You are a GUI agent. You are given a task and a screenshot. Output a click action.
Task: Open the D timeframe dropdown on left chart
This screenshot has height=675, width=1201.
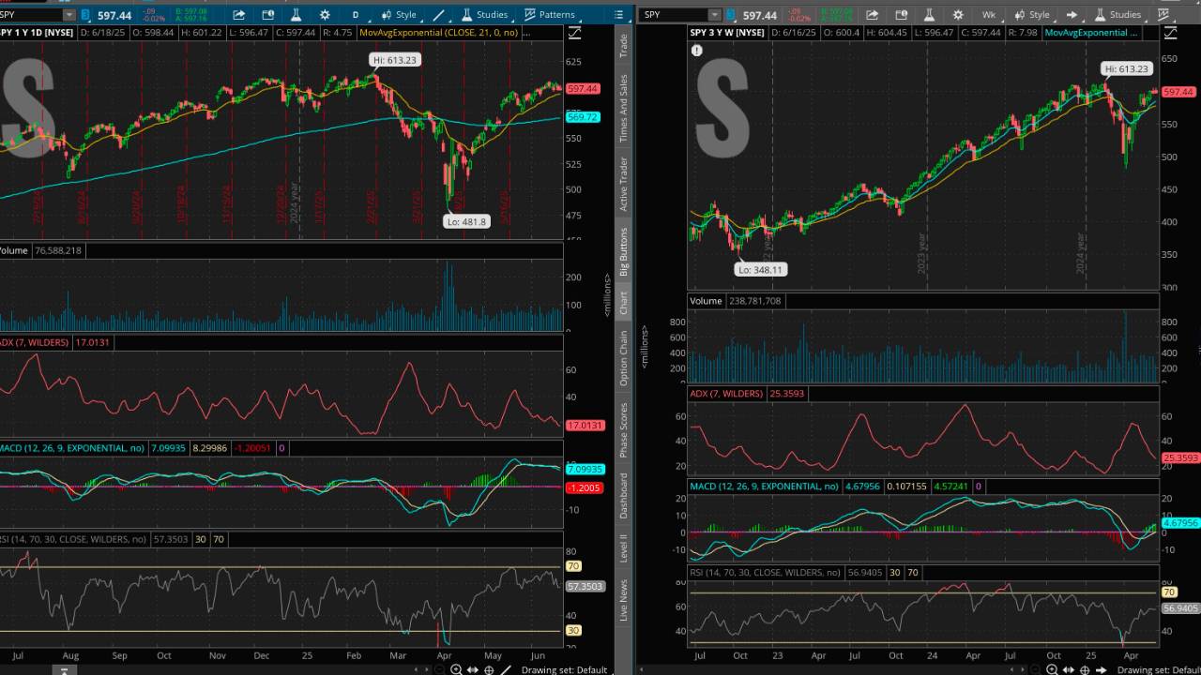coord(356,15)
